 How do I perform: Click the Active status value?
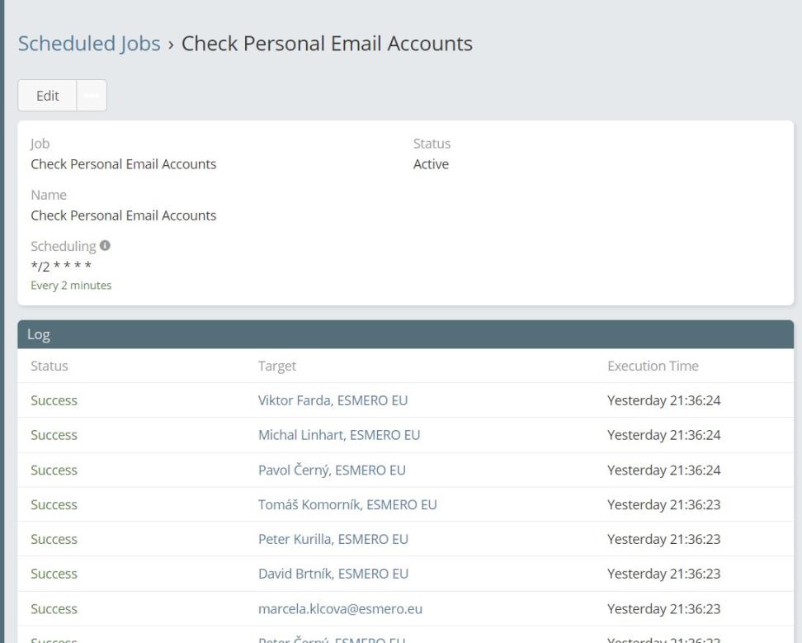click(431, 164)
